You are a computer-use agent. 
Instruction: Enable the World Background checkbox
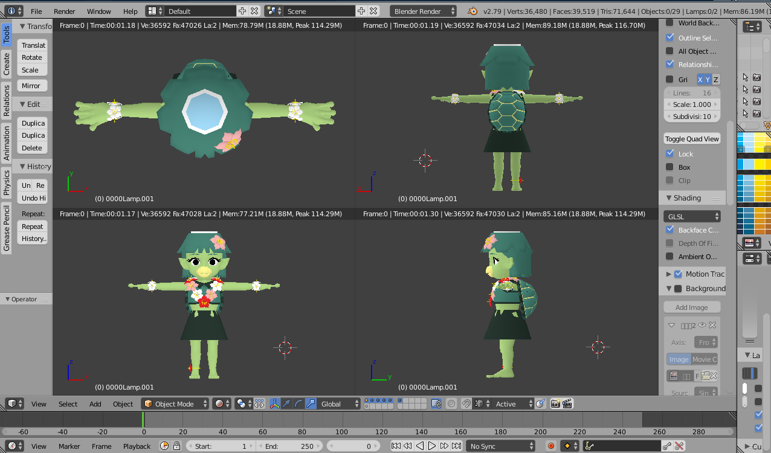coord(669,23)
